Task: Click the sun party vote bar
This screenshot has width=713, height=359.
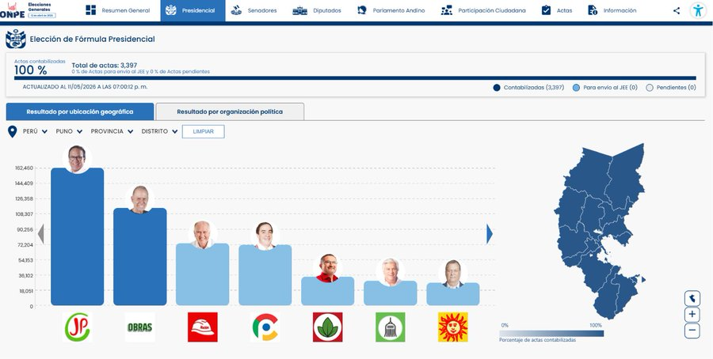Action: pos(453,293)
